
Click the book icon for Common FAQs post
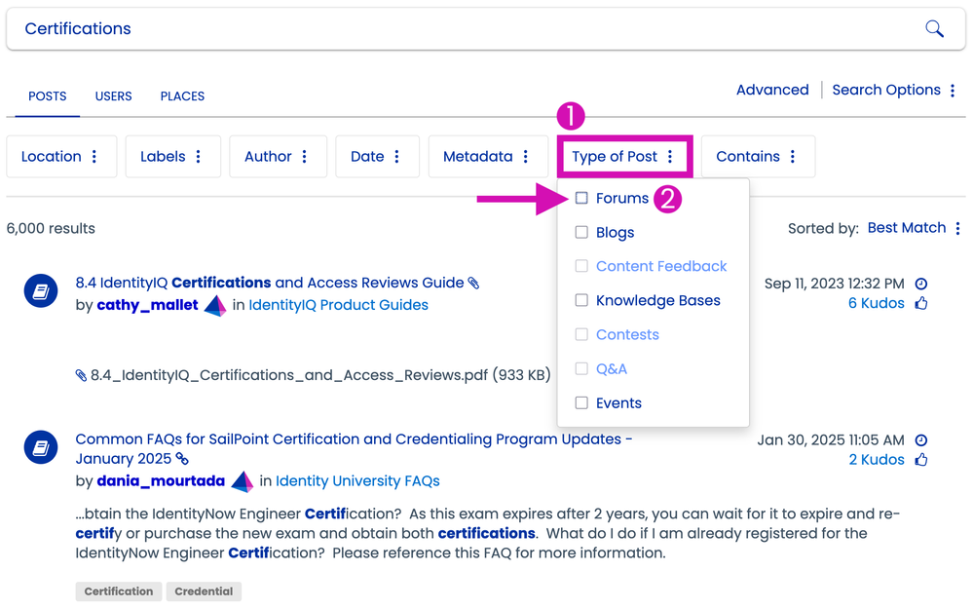coord(41,447)
